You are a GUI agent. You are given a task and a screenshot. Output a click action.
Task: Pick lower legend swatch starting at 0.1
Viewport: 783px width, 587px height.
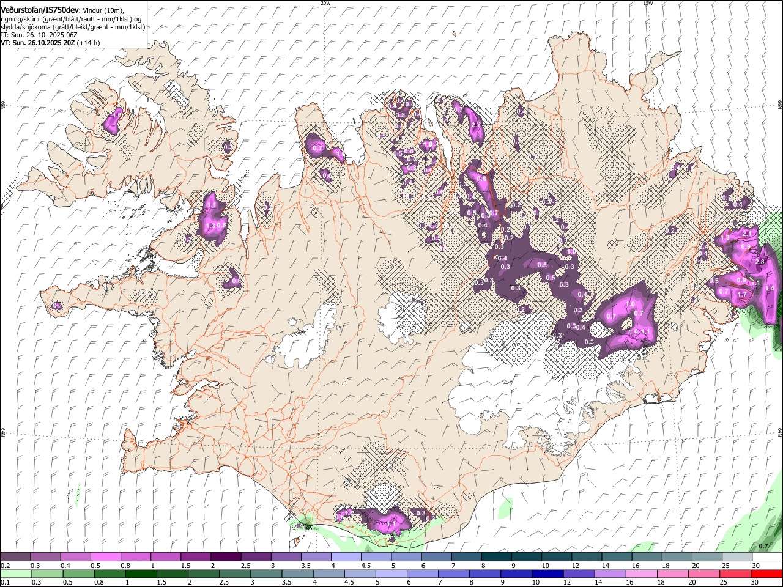pyautogui.click(x=16, y=574)
